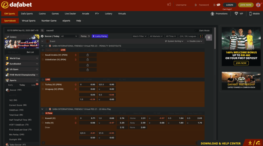
Task: Favorite Turkey (V) (PEN) star
Action: (43, 84)
